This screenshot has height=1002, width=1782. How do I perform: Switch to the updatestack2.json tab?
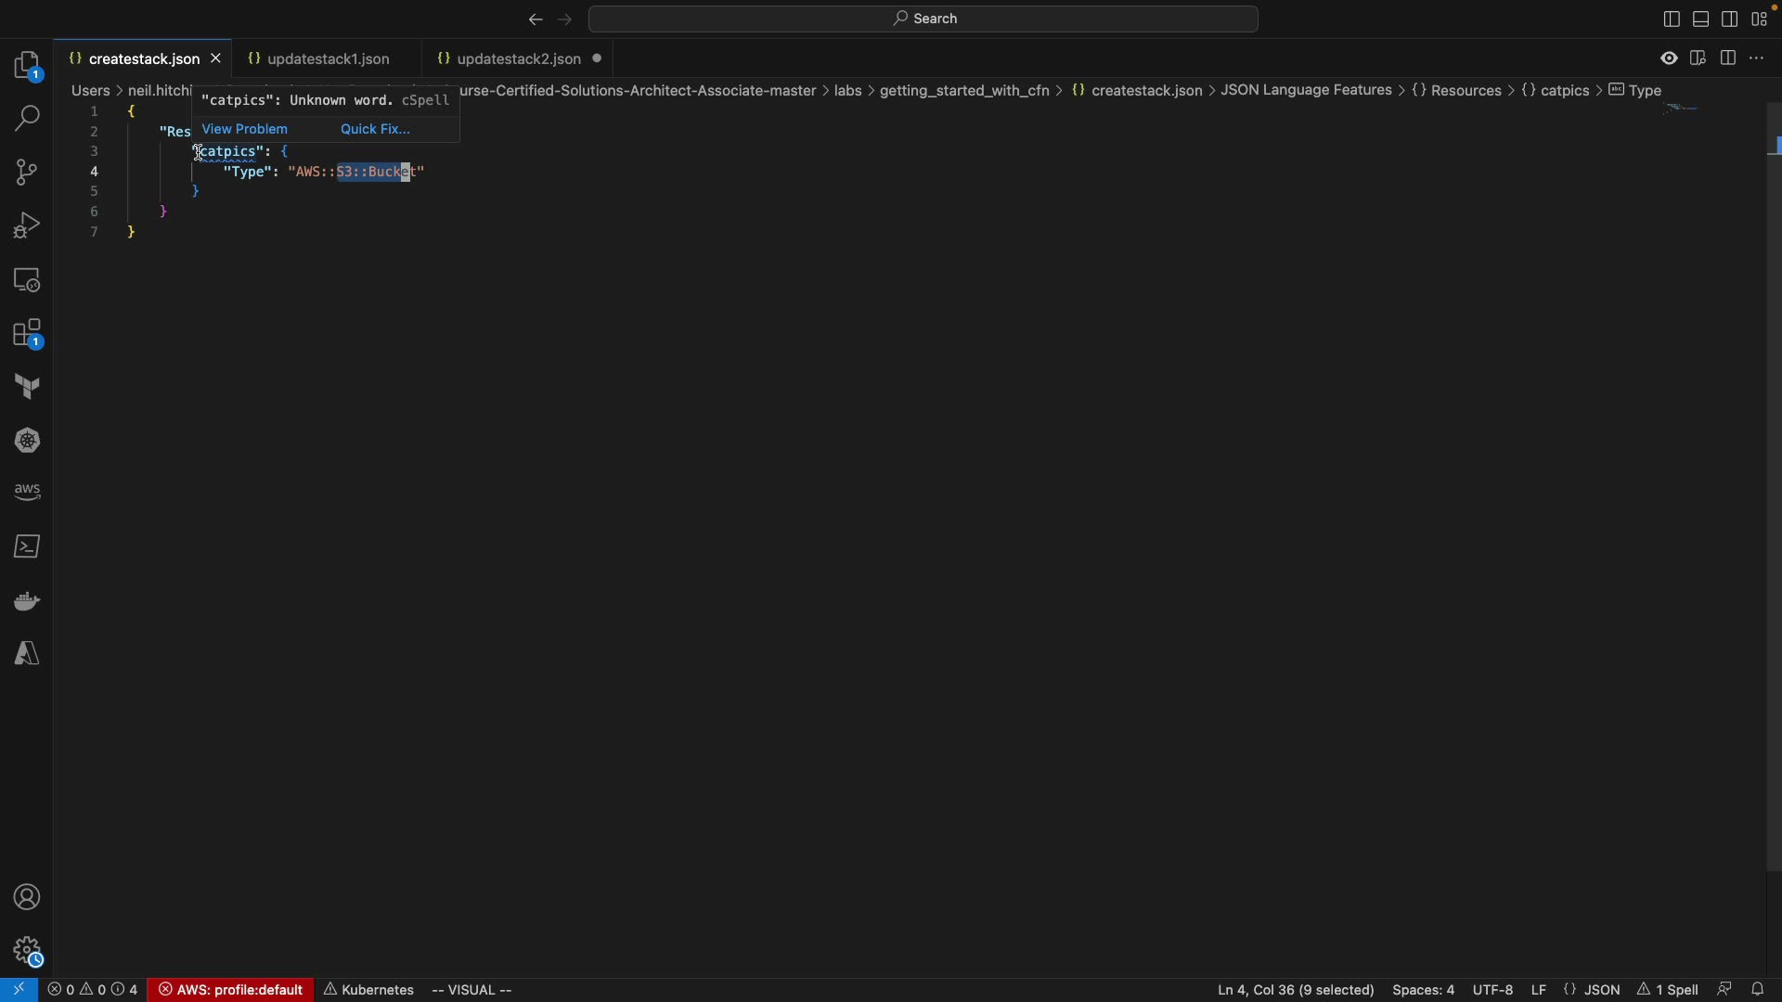pos(518,59)
